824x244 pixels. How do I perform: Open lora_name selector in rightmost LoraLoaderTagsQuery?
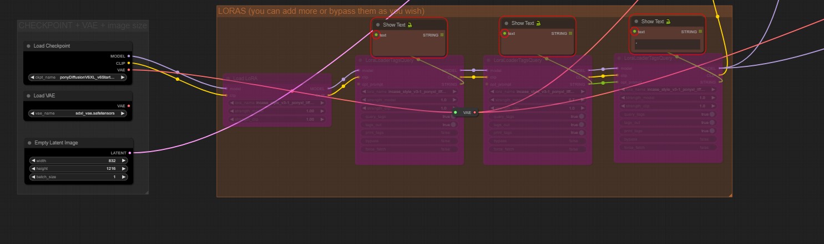(x=669, y=89)
